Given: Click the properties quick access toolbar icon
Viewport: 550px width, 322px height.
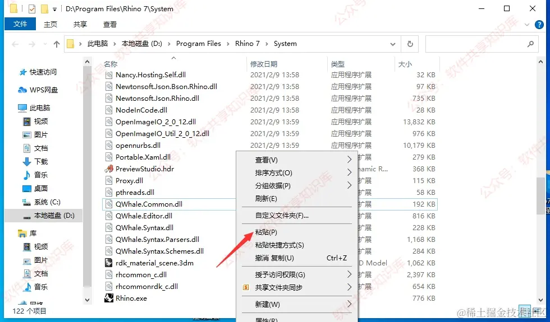Looking at the screenshot, I should (32, 9).
